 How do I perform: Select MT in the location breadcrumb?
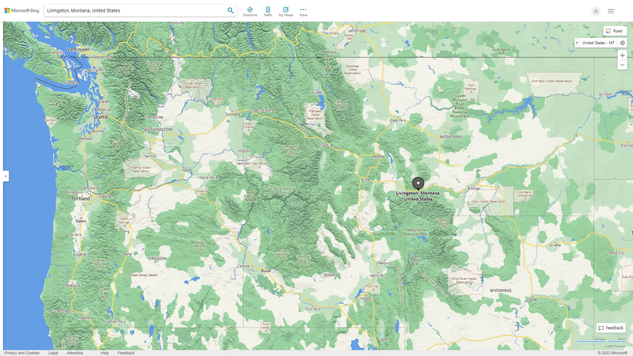pyautogui.click(x=612, y=43)
